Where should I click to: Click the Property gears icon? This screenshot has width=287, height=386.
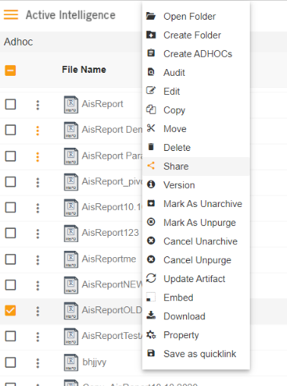point(151,334)
